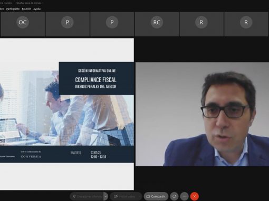
Task: Click the Compartir share button
Action: [156, 196]
